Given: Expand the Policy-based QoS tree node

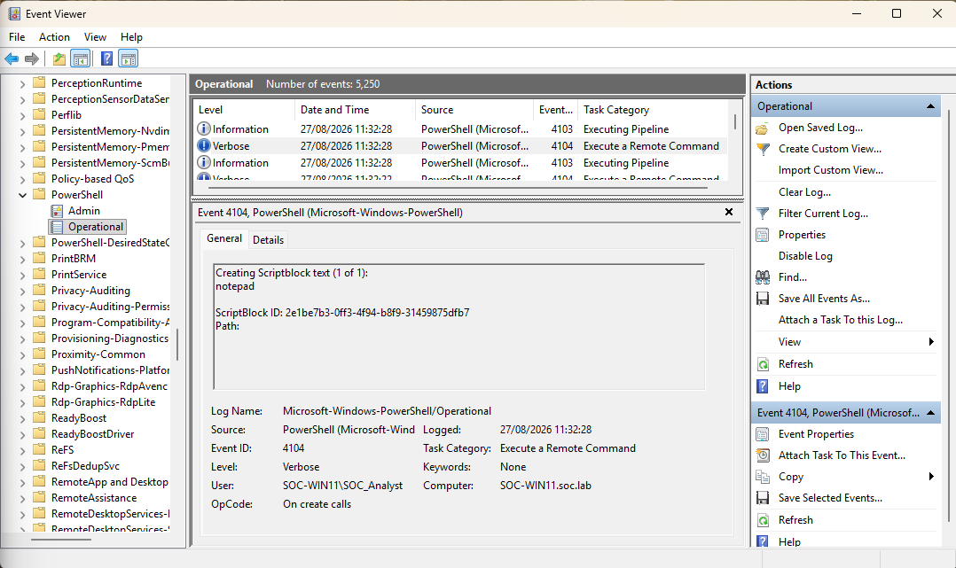Looking at the screenshot, I should (22, 179).
